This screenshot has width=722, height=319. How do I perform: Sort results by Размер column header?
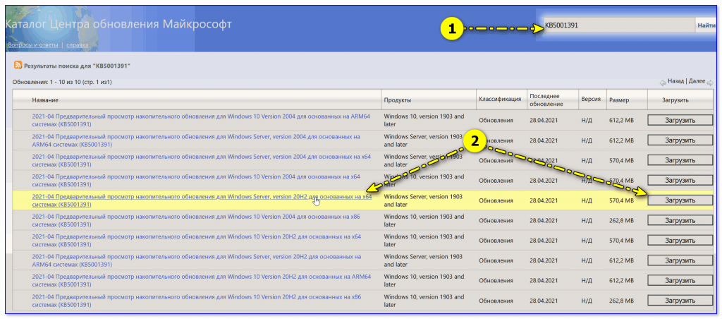pos(620,100)
